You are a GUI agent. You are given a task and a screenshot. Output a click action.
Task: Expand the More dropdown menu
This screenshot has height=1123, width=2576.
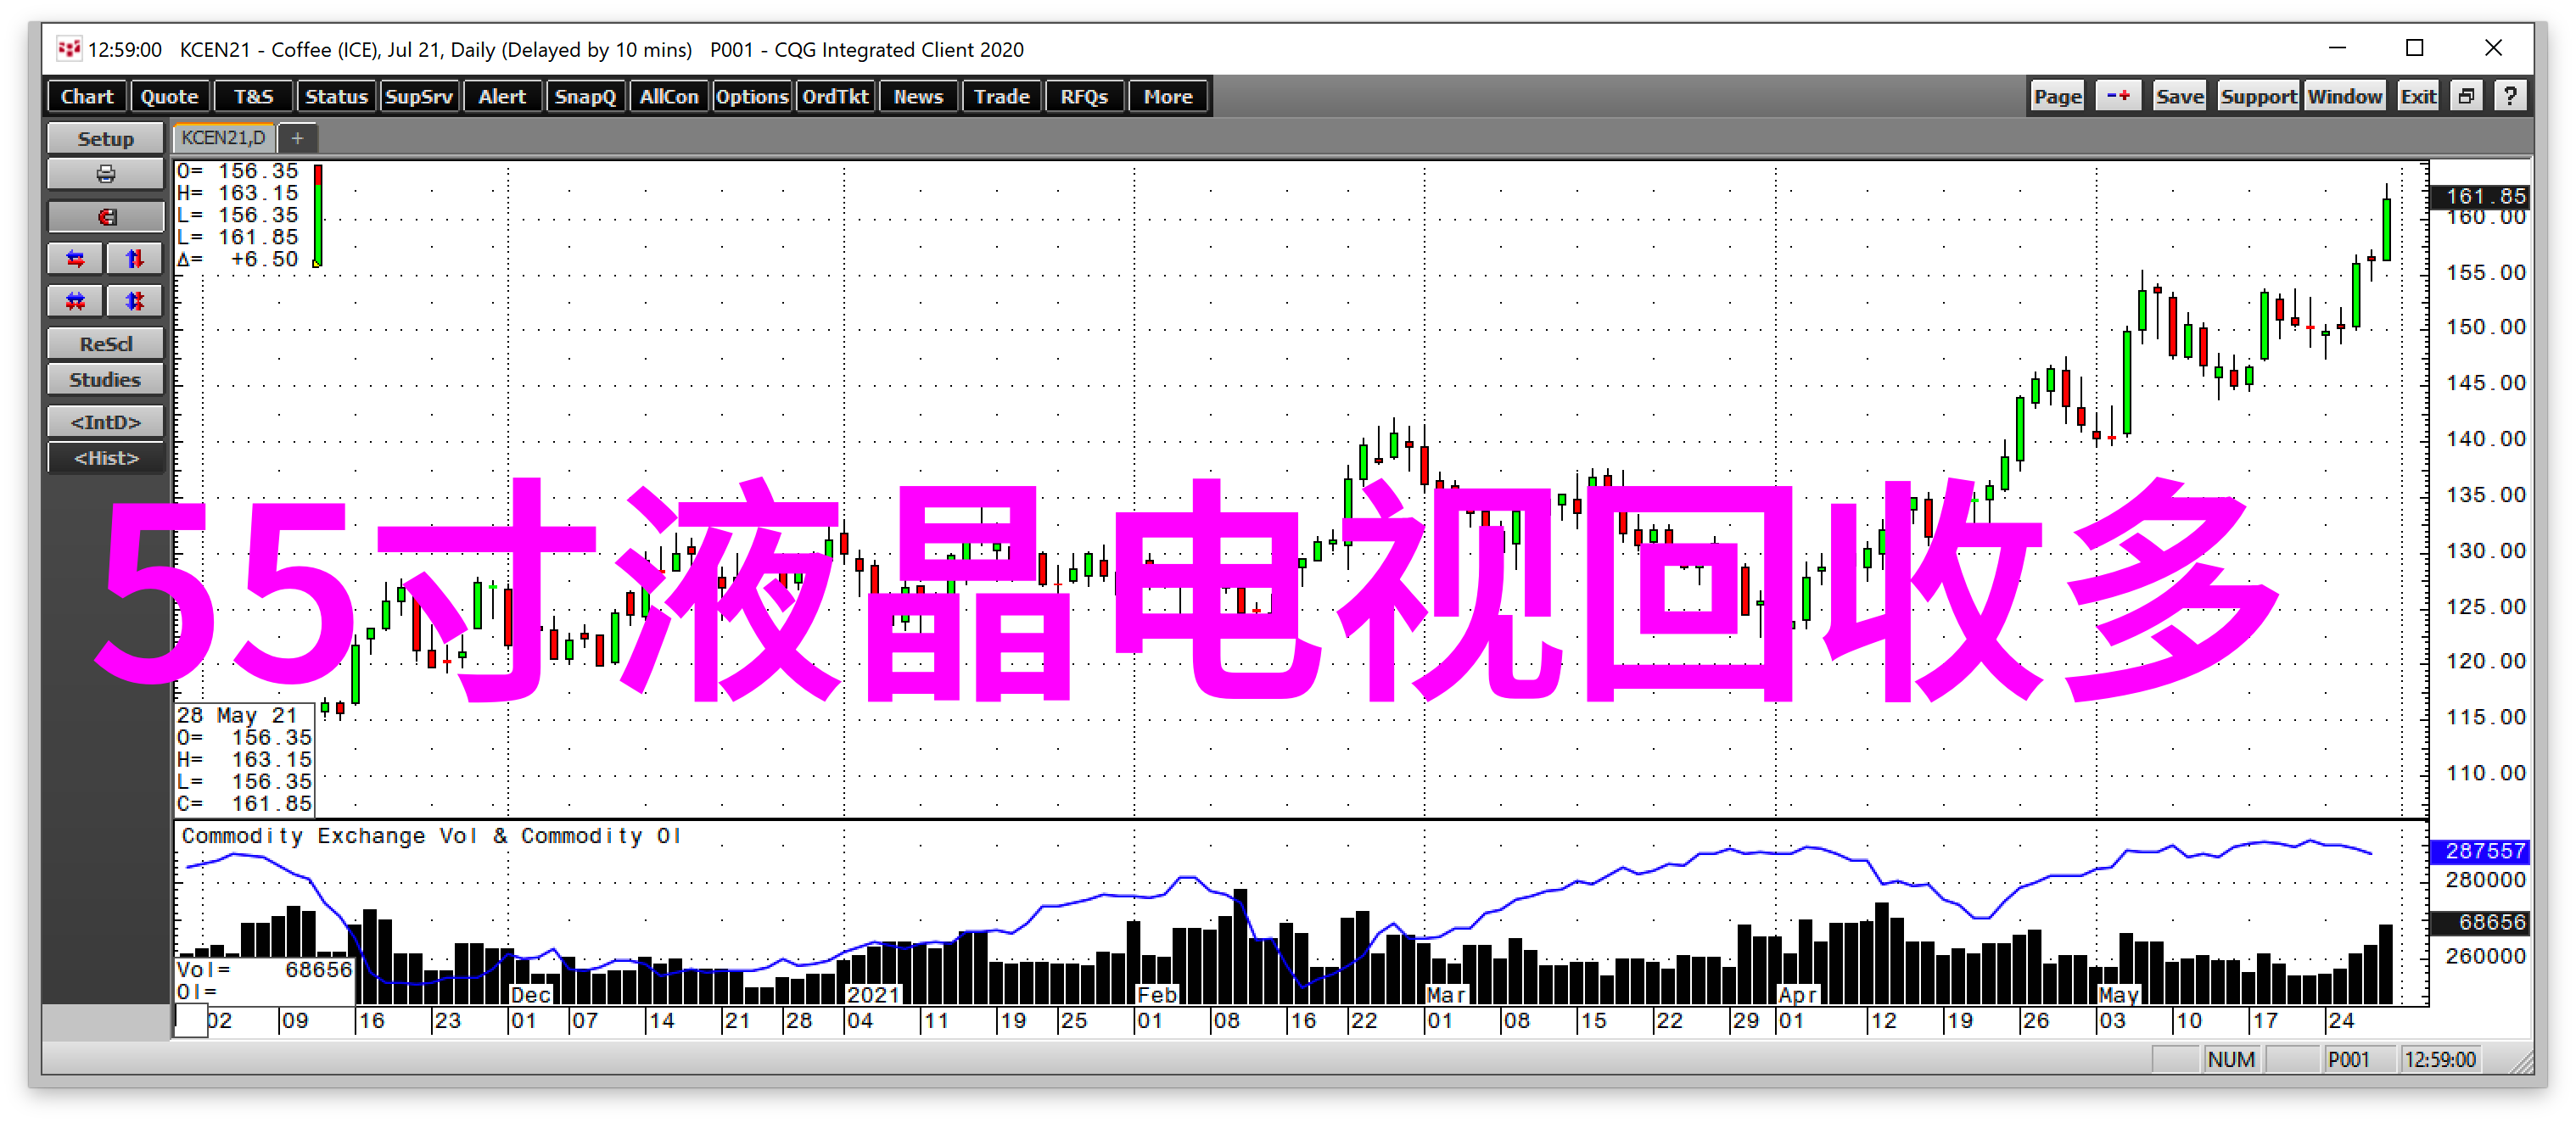(1167, 95)
